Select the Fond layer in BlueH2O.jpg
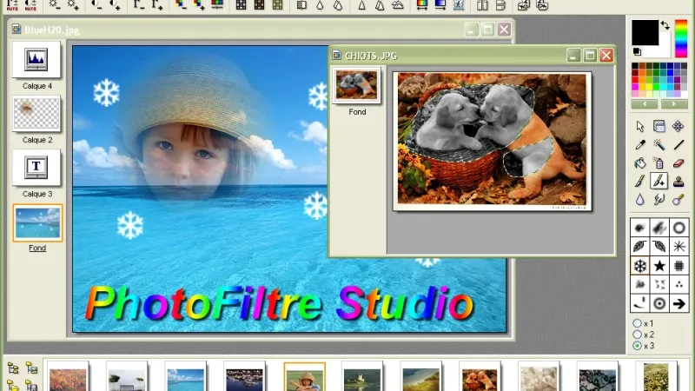Viewport: 695px width, 391px height. tap(37, 222)
